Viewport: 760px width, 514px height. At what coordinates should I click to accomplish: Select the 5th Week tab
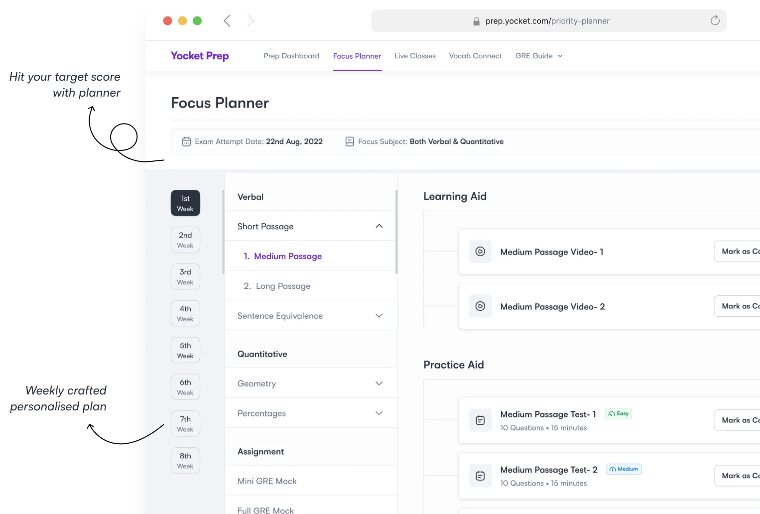click(x=185, y=350)
